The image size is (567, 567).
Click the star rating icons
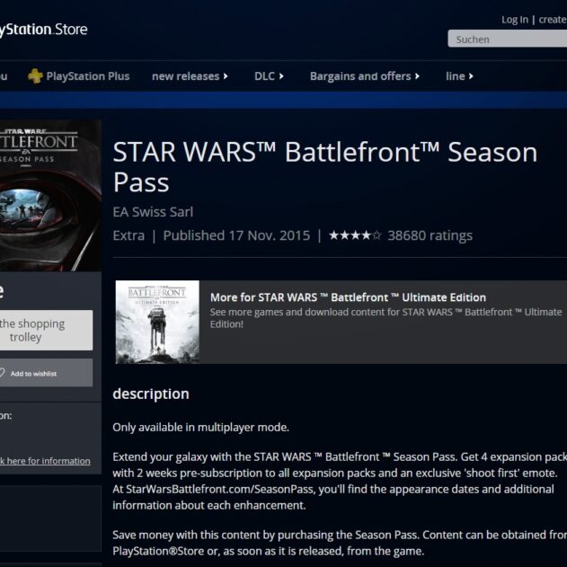click(355, 235)
